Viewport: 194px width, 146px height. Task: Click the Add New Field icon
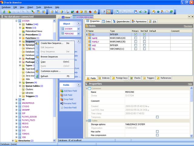62,91
